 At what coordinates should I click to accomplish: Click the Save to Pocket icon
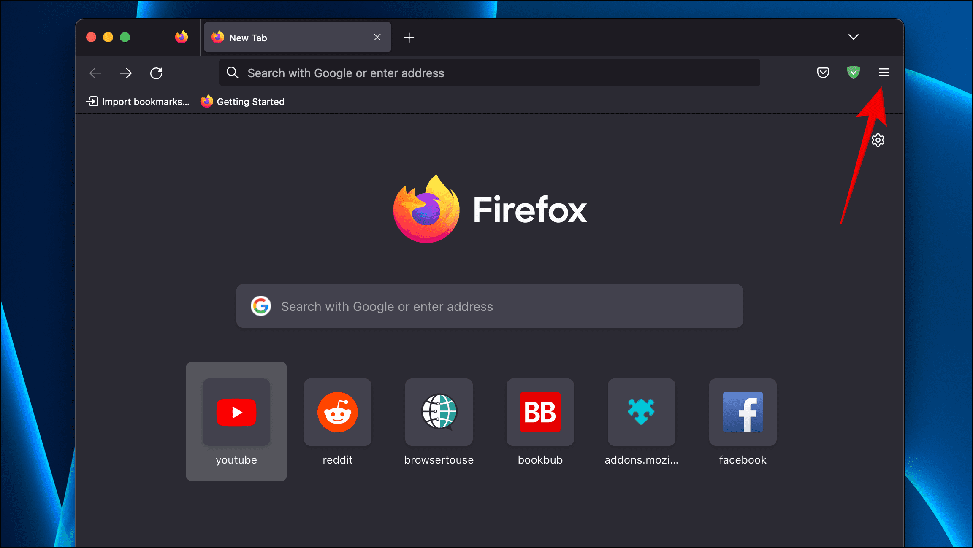(823, 73)
